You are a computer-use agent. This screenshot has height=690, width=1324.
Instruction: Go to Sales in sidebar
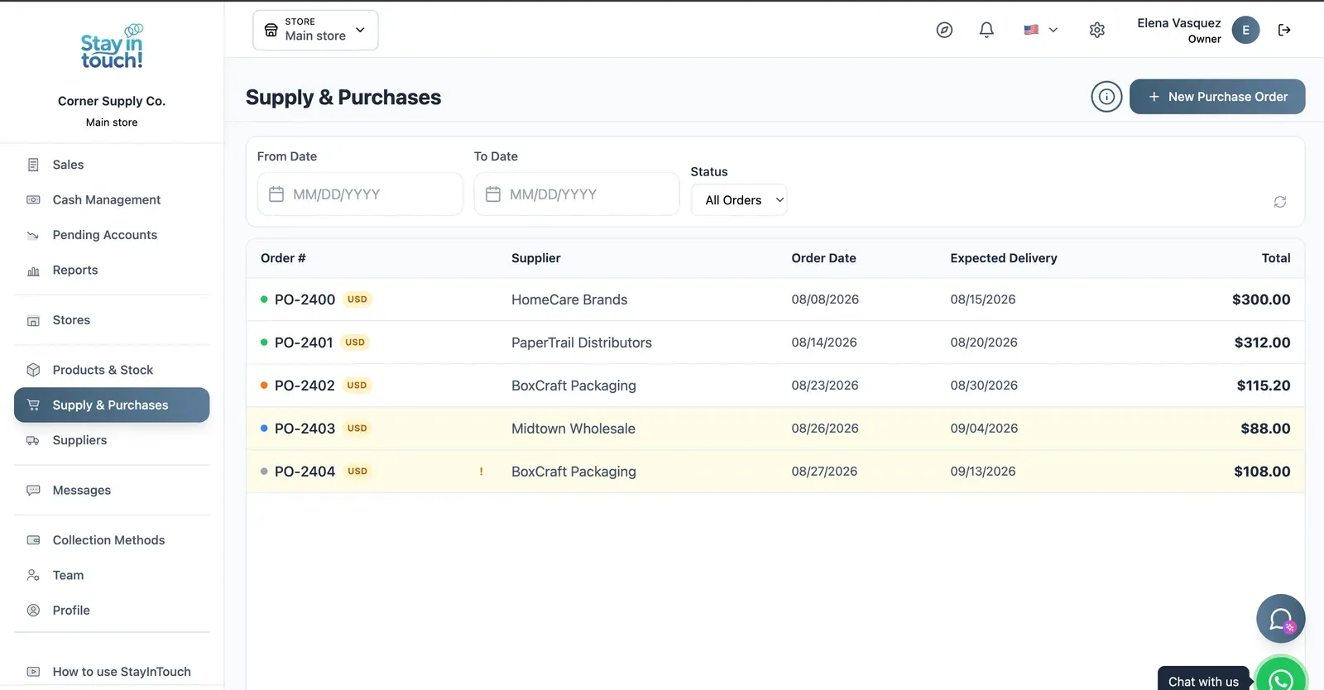112,165
